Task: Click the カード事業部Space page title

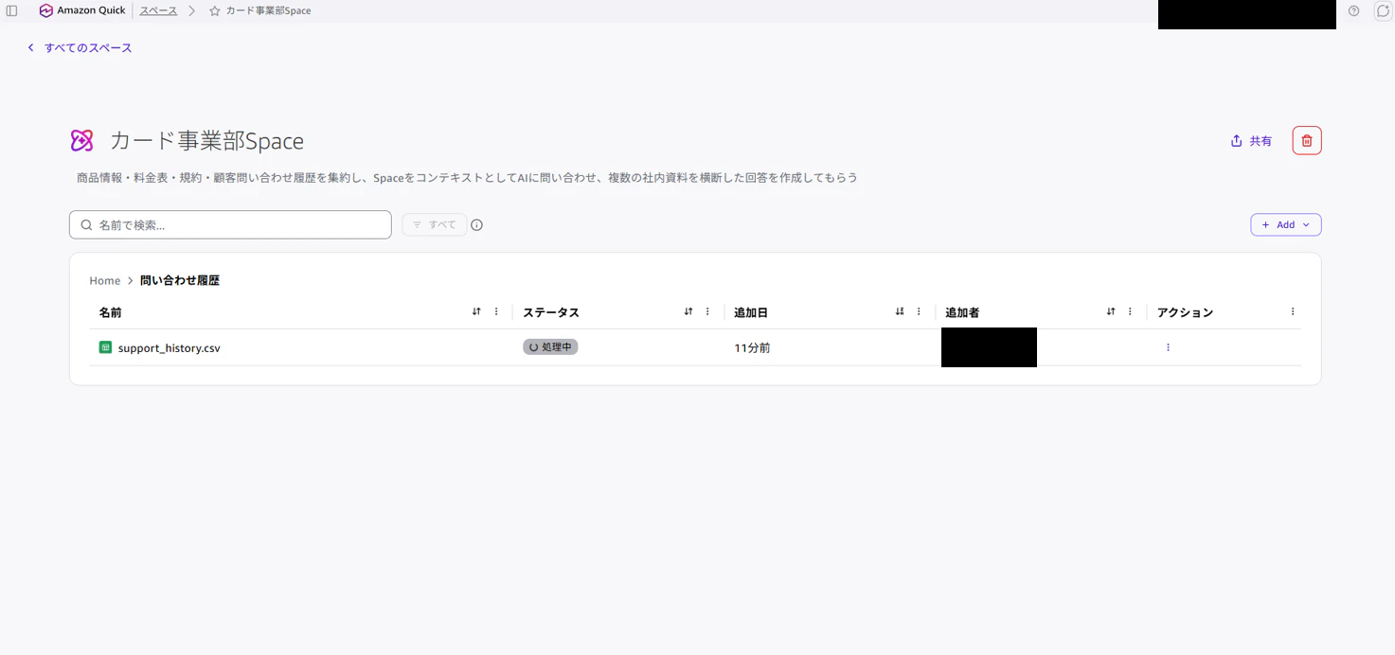Action: [x=207, y=141]
